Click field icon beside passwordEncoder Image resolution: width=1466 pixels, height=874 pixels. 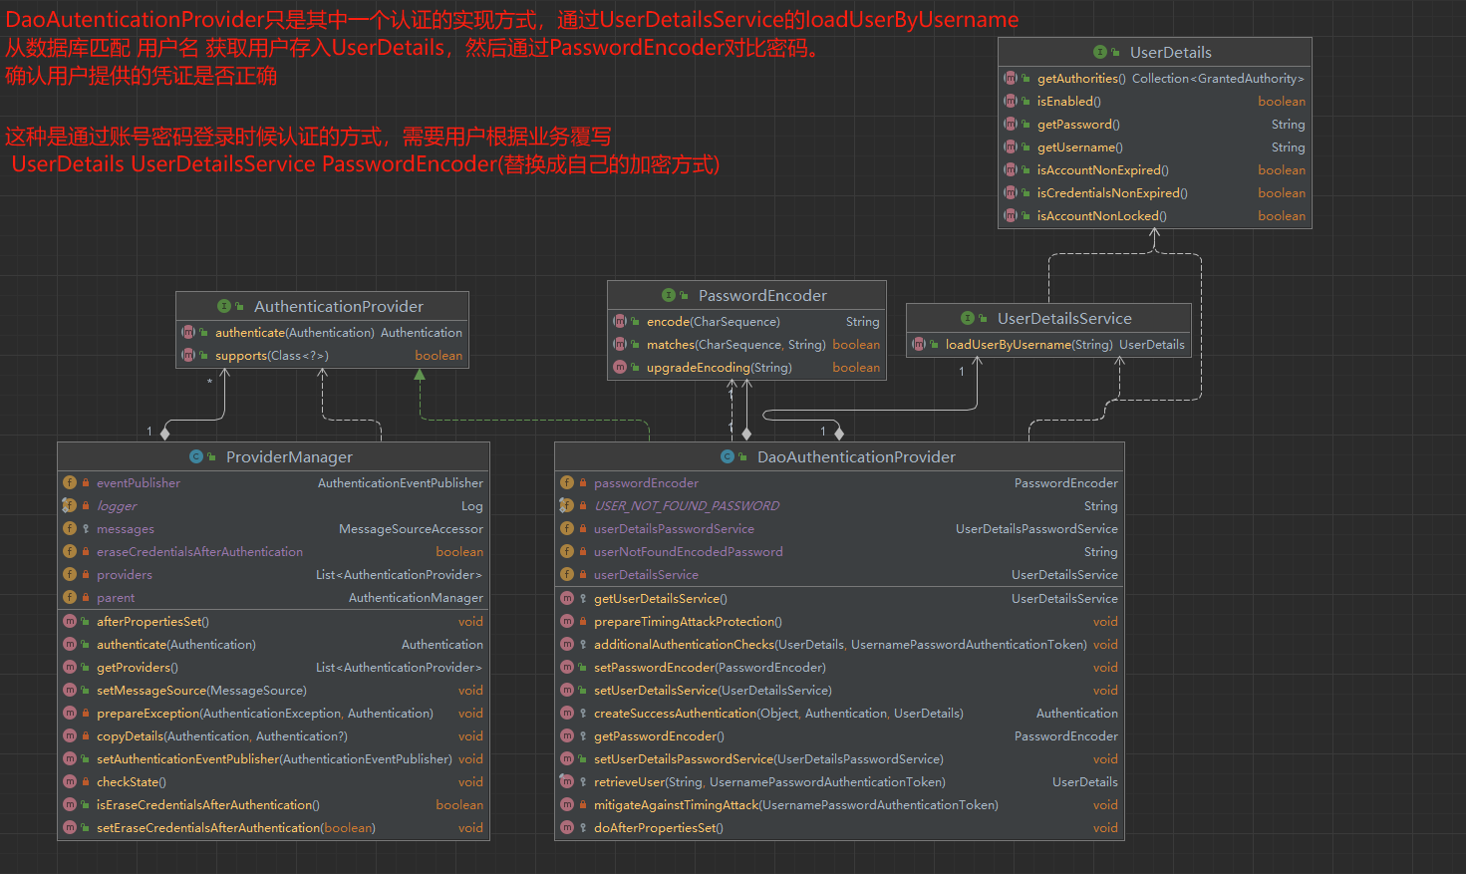567,482
